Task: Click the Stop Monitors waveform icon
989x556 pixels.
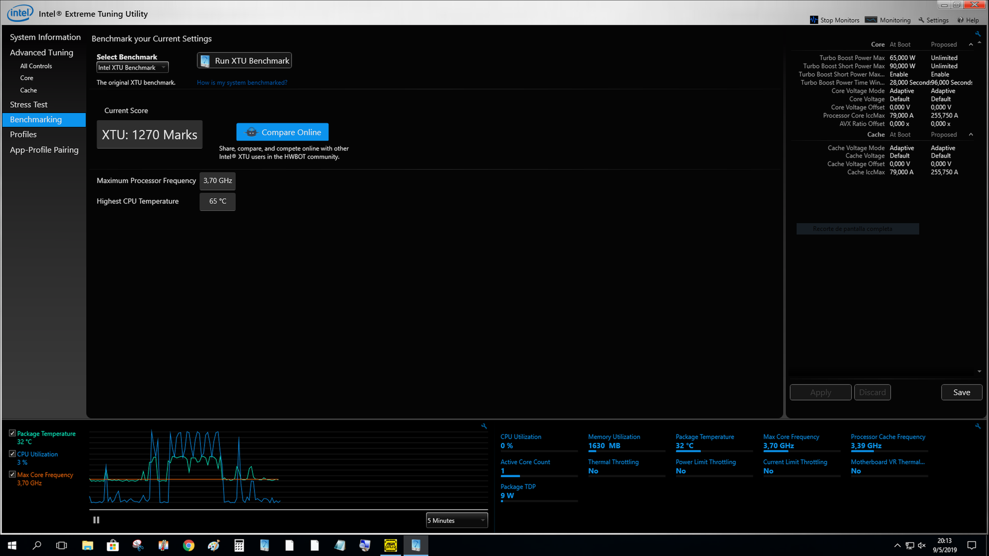Action: (814, 20)
